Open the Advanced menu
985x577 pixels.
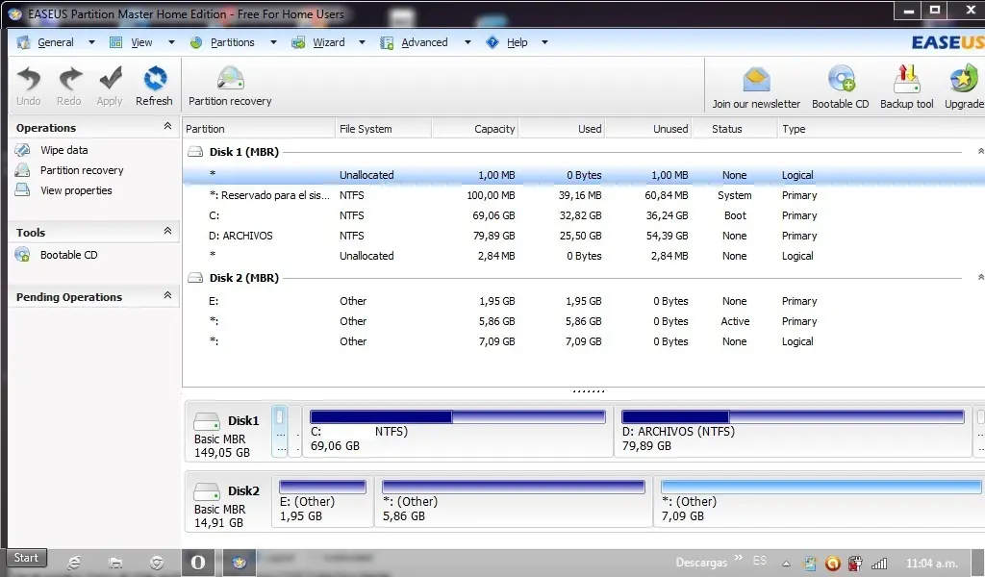coord(424,42)
